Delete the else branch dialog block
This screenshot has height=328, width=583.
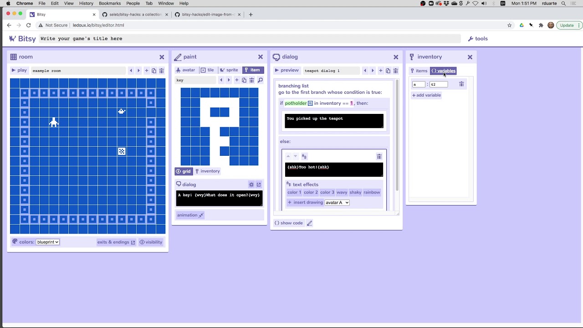click(379, 156)
